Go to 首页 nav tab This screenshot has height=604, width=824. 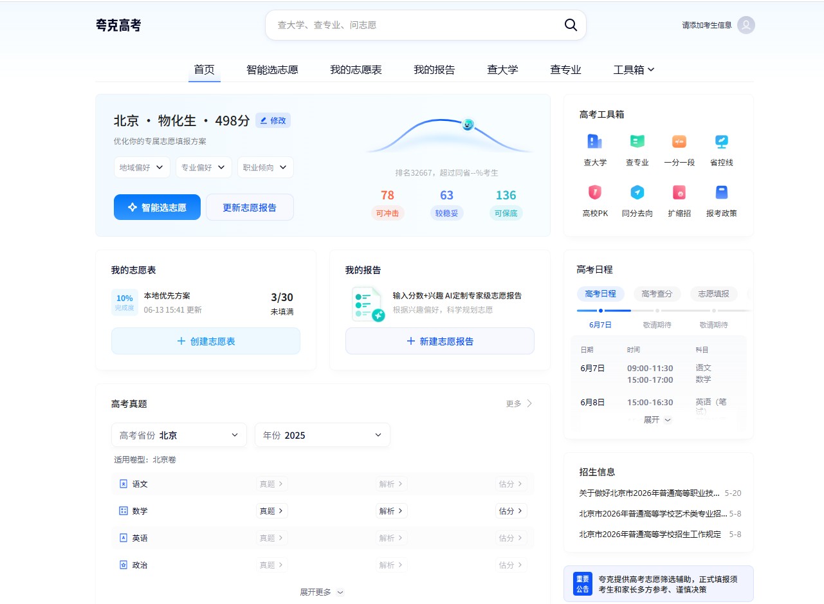click(x=205, y=69)
